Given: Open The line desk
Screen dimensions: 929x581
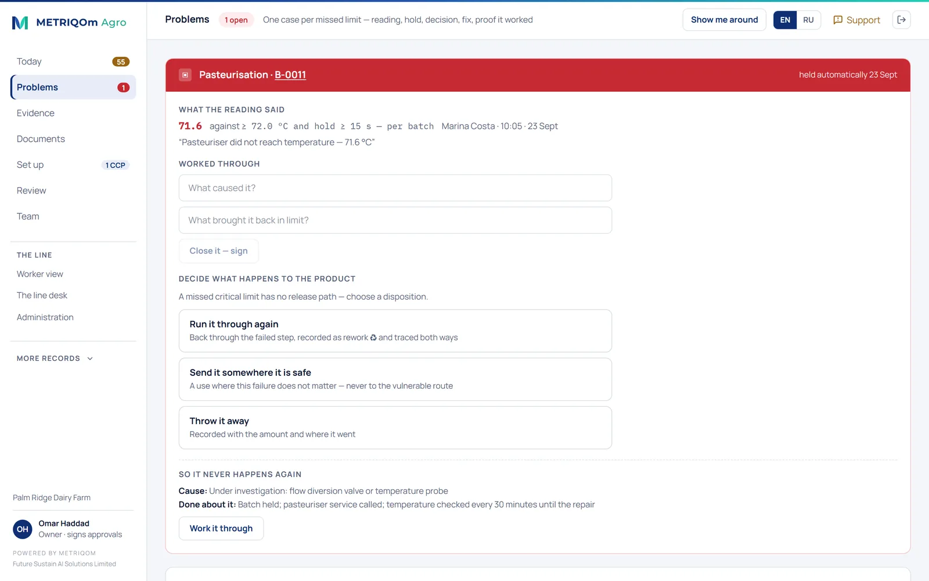Looking at the screenshot, I should [x=73, y=296].
